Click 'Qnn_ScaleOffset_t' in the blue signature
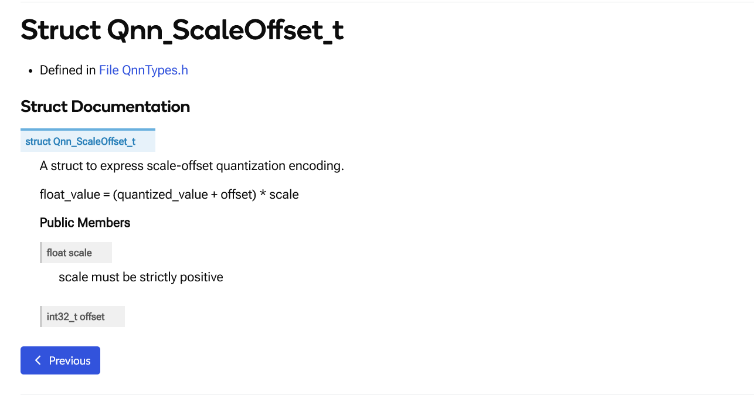Image resolution: width=754 pixels, height=395 pixels. pos(94,142)
